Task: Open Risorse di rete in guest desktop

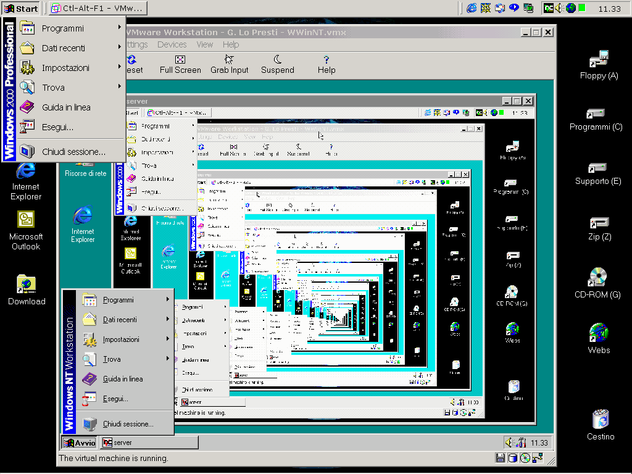Action: tap(85, 170)
